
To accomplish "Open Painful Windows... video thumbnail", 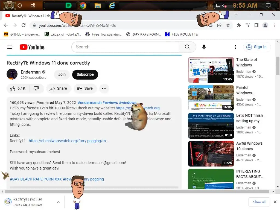I will tap(211, 98).
